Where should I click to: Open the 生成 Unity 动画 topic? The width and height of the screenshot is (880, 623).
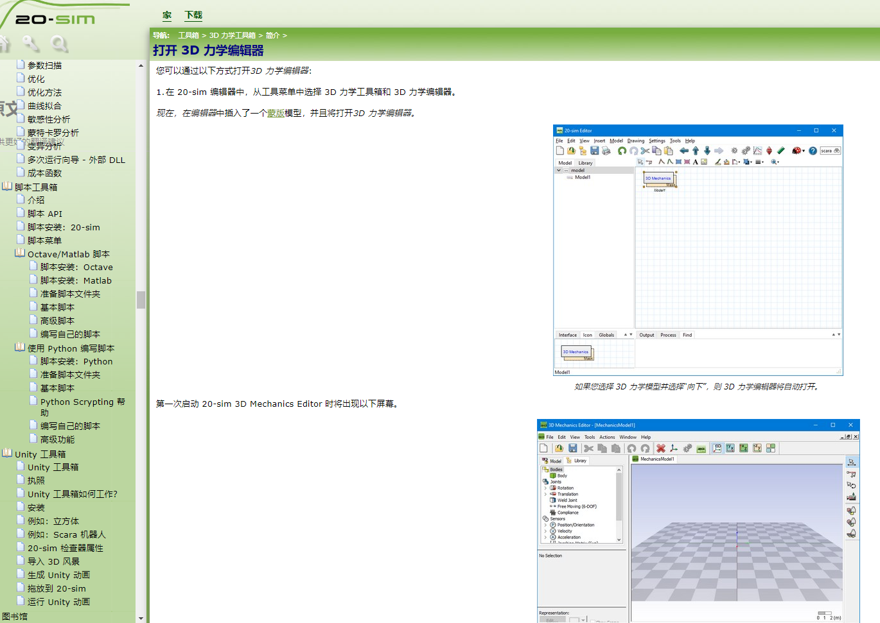[x=58, y=575]
